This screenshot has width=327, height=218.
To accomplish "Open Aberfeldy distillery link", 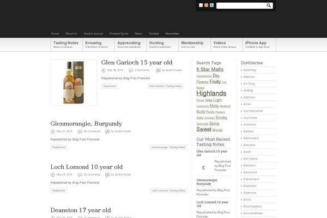I will (x=250, y=70).
